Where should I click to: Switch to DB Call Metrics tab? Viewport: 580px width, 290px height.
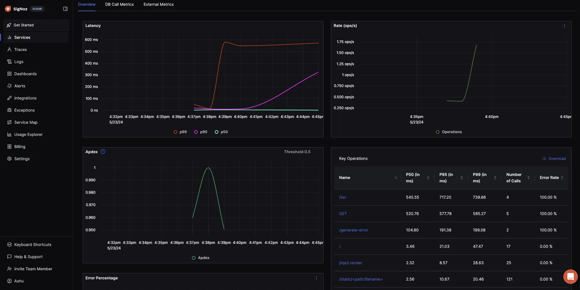click(x=119, y=5)
